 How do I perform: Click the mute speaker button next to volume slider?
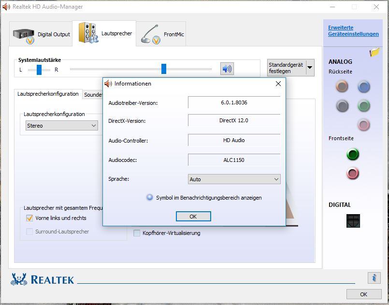point(227,69)
